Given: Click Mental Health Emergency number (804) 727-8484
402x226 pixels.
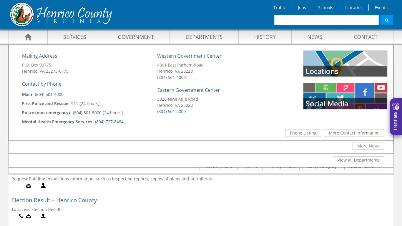Looking at the screenshot, I should [x=109, y=122].
